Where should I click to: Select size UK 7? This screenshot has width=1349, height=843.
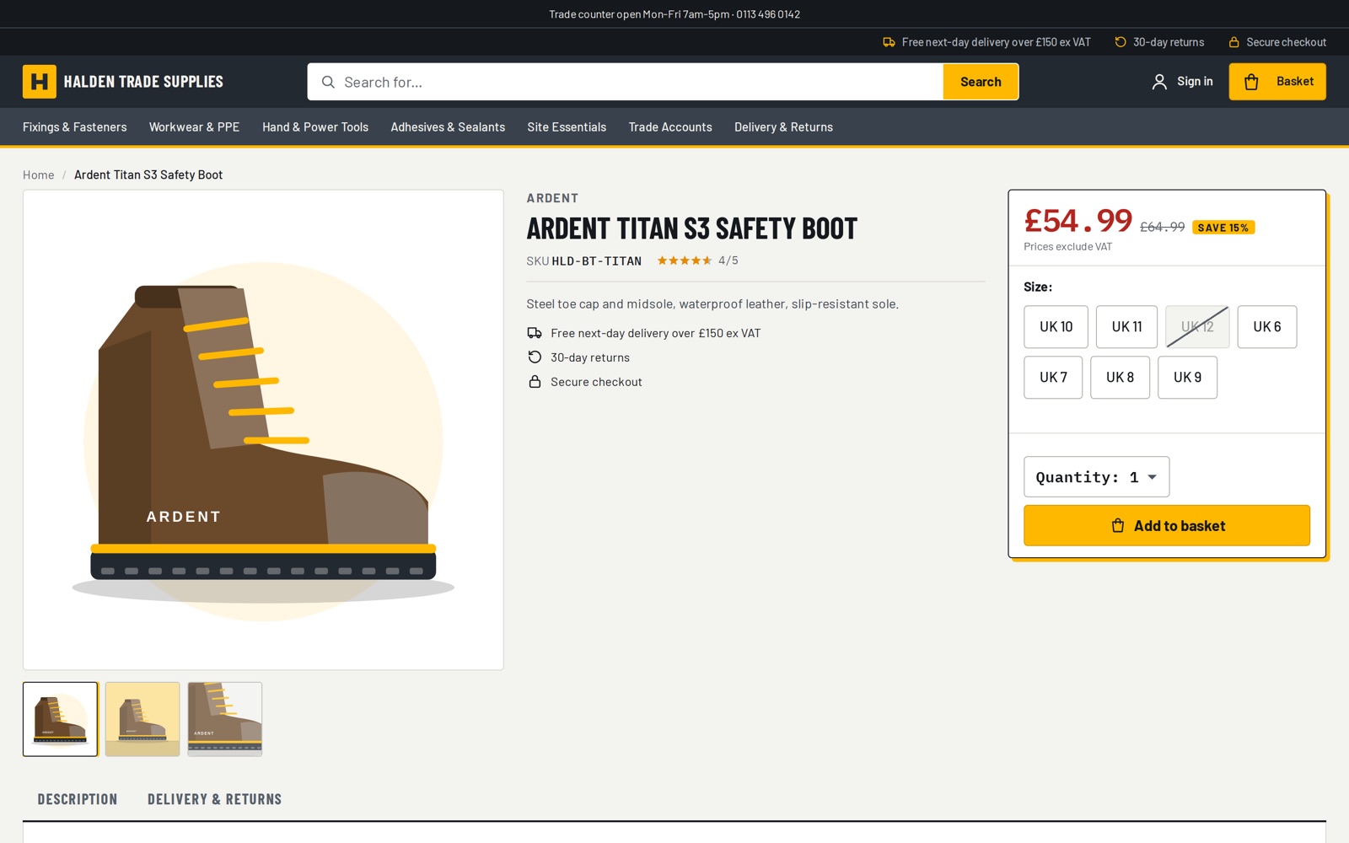1053,378
